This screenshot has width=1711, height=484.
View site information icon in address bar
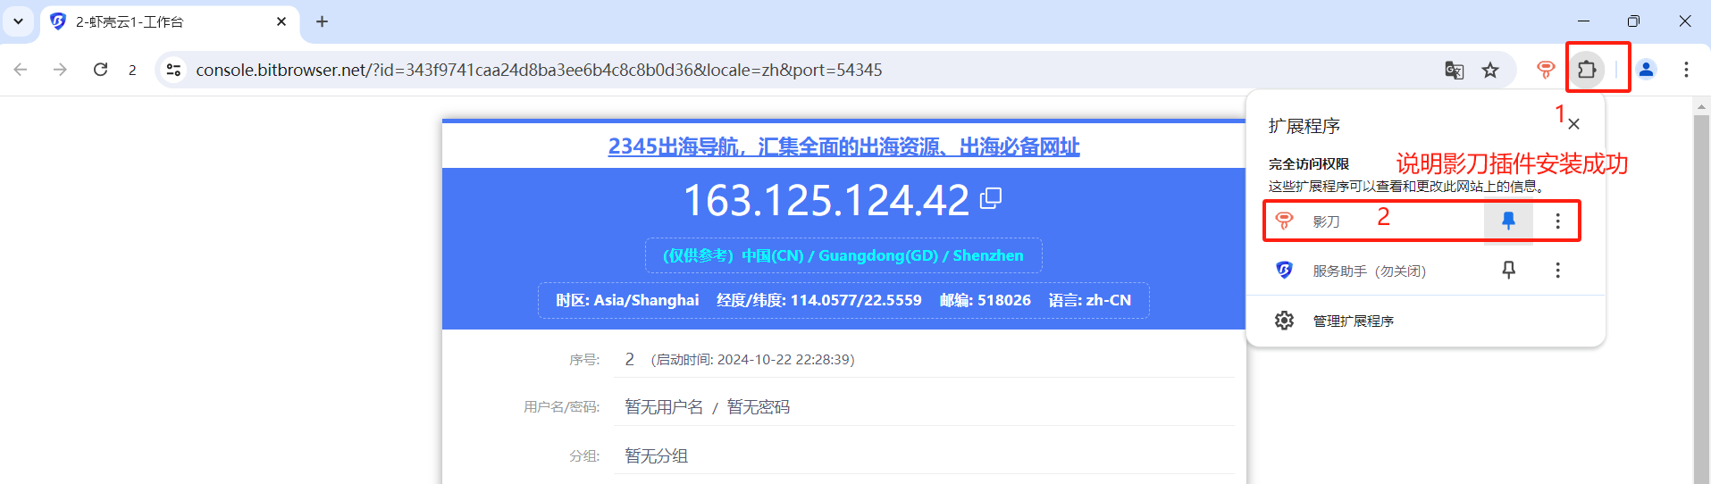click(x=173, y=70)
